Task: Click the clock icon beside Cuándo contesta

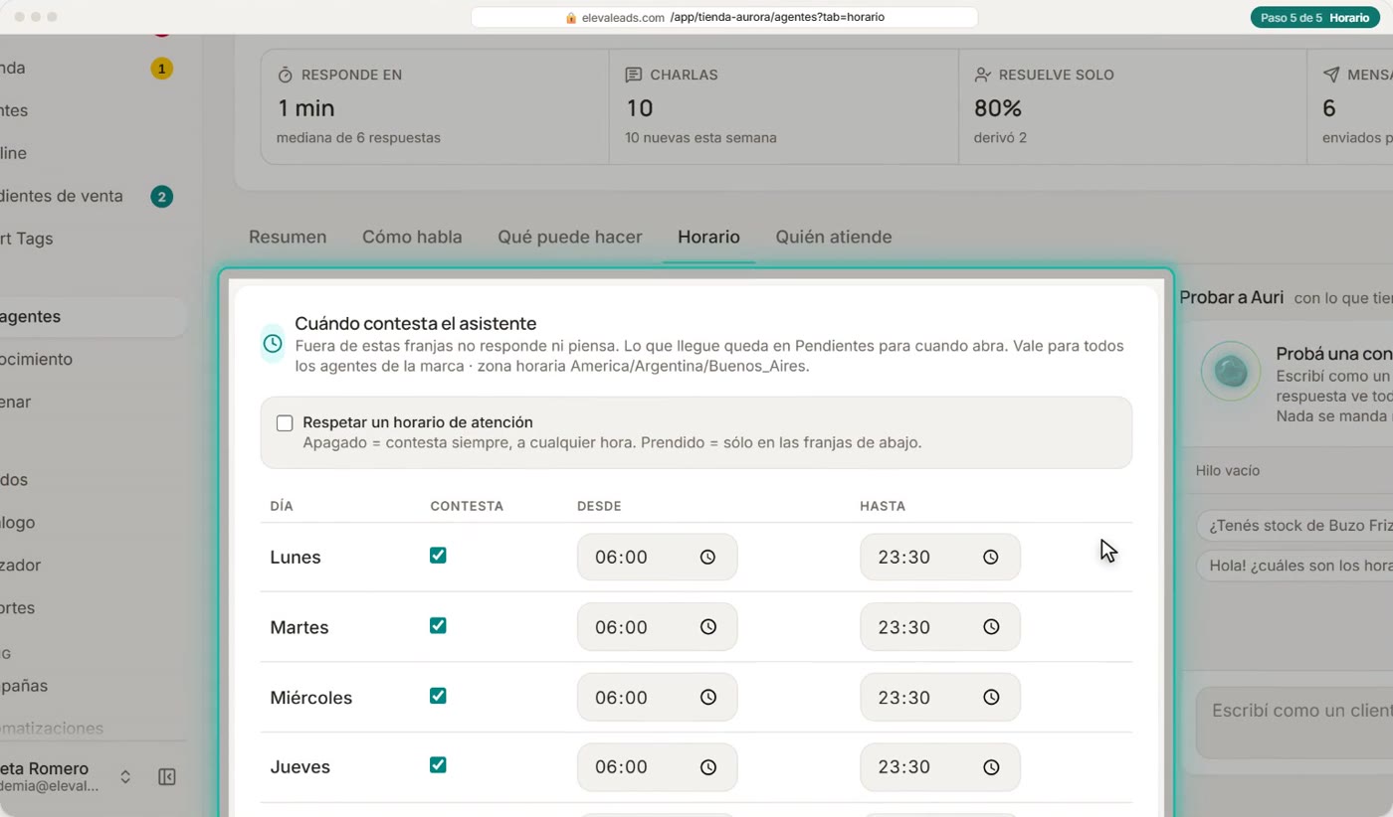Action: click(273, 344)
